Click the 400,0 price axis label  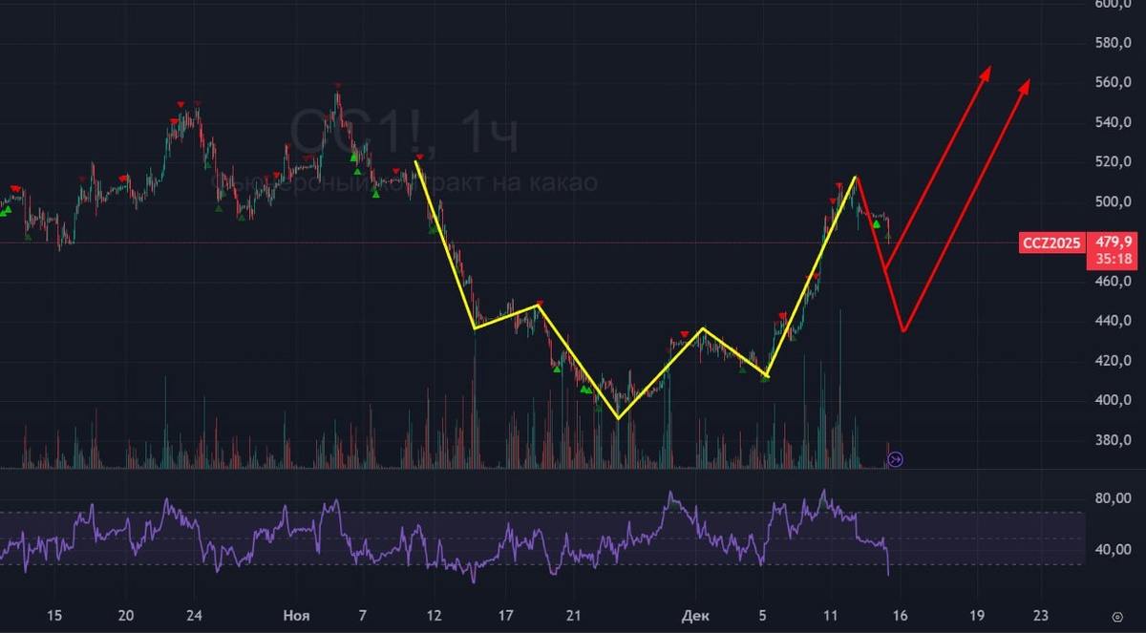click(1113, 400)
